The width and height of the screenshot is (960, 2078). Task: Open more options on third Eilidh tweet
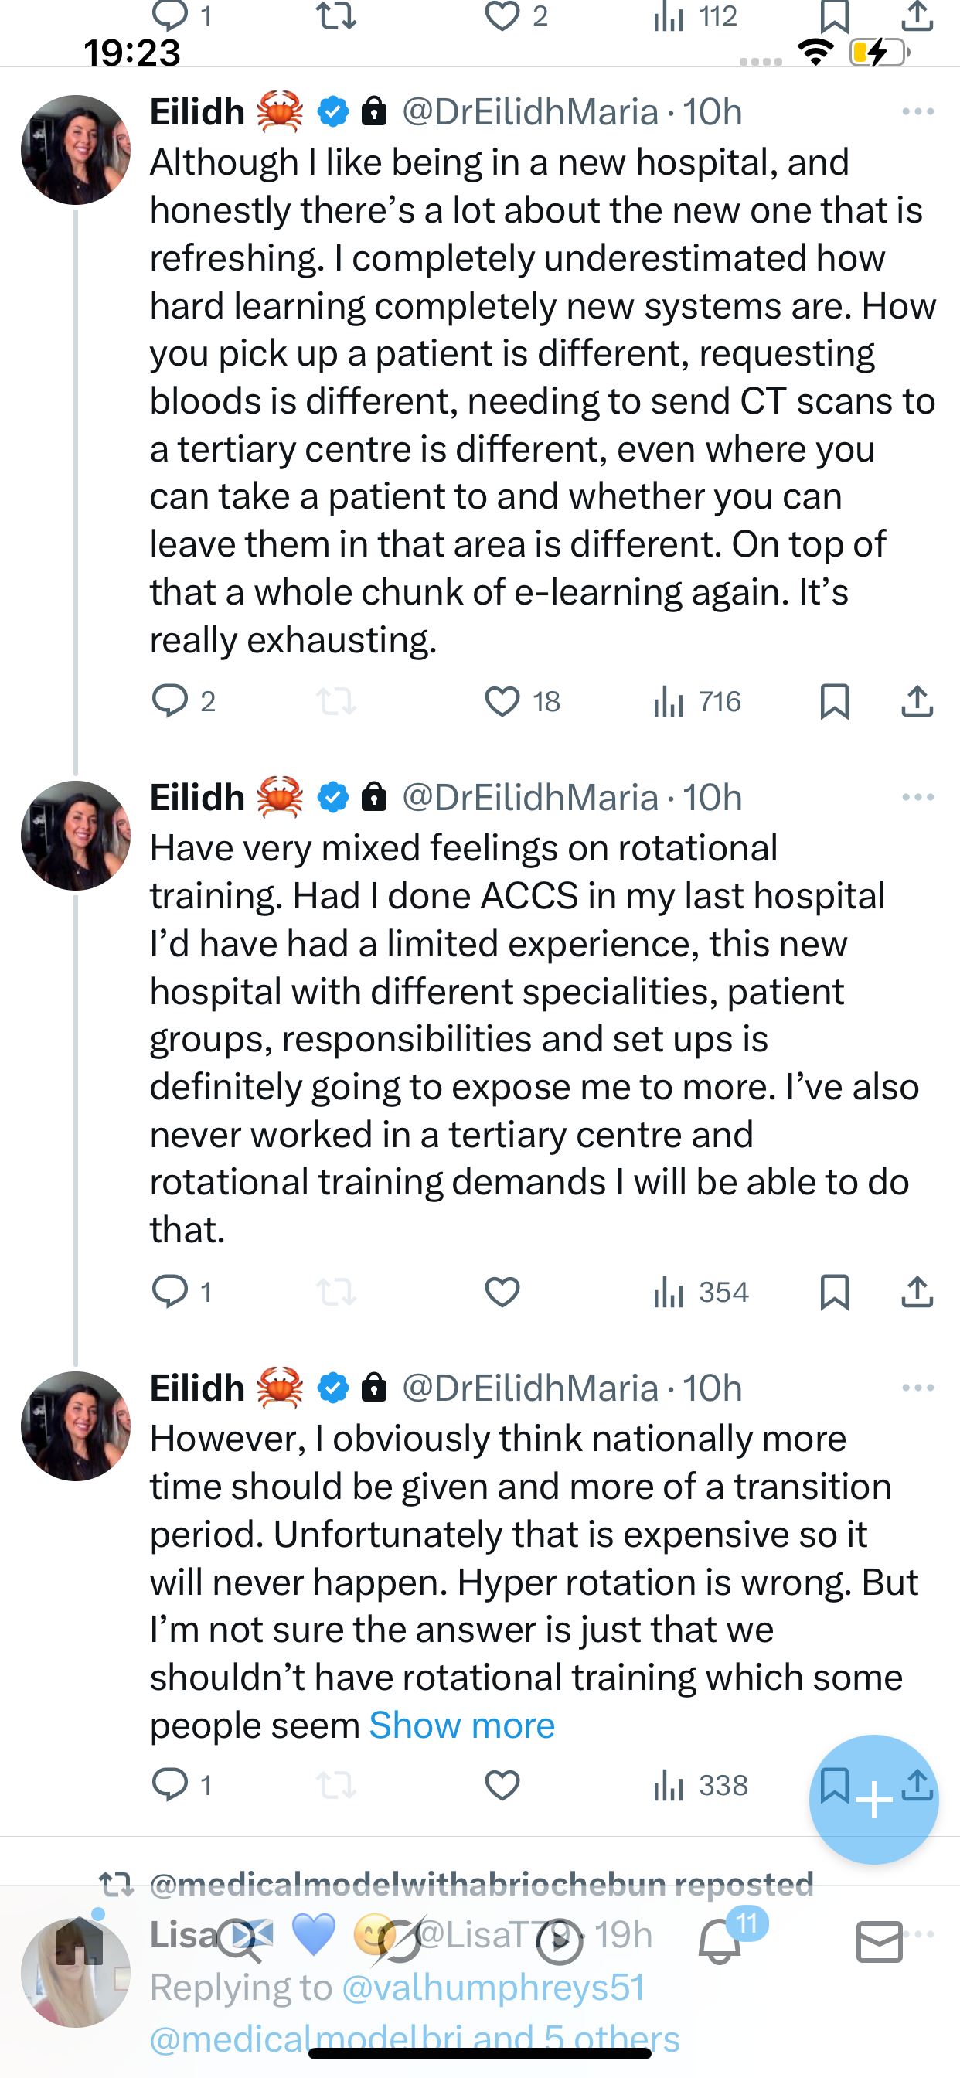click(x=918, y=1388)
